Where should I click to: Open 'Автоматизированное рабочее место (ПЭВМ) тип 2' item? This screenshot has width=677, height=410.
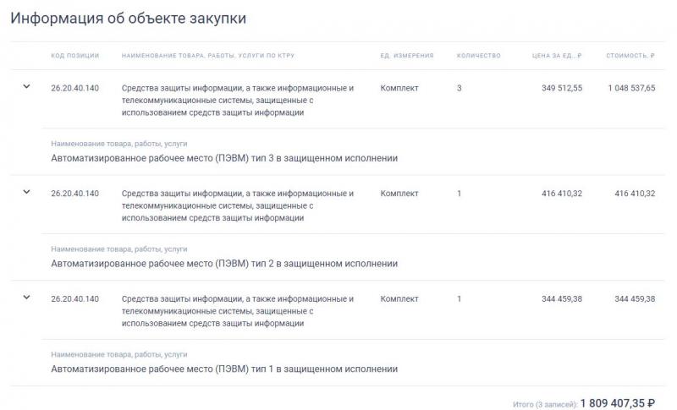tap(224, 264)
